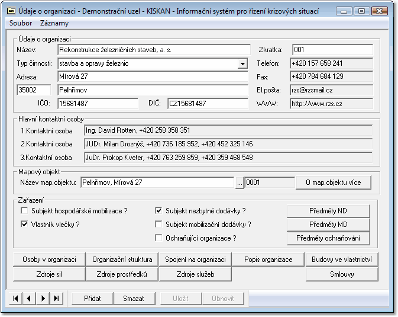The height and width of the screenshot is (317, 398).
Task: Expand the Typ činnosti dropdown
Action: pyautogui.click(x=242, y=63)
